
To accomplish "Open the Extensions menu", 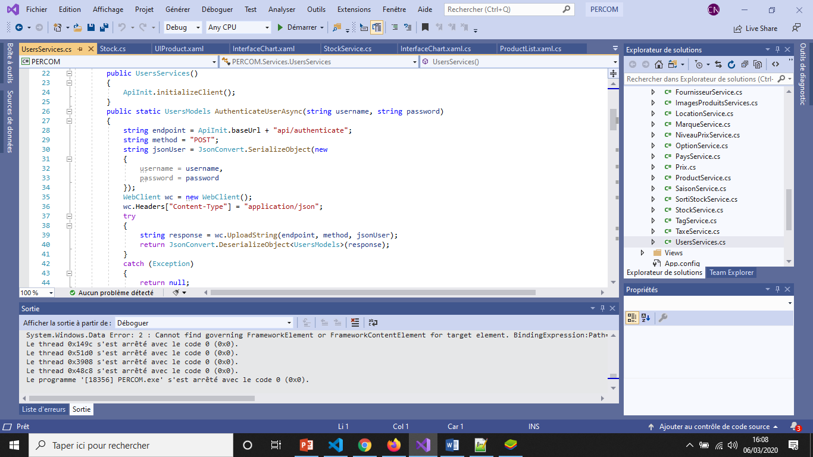I will (354, 10).
